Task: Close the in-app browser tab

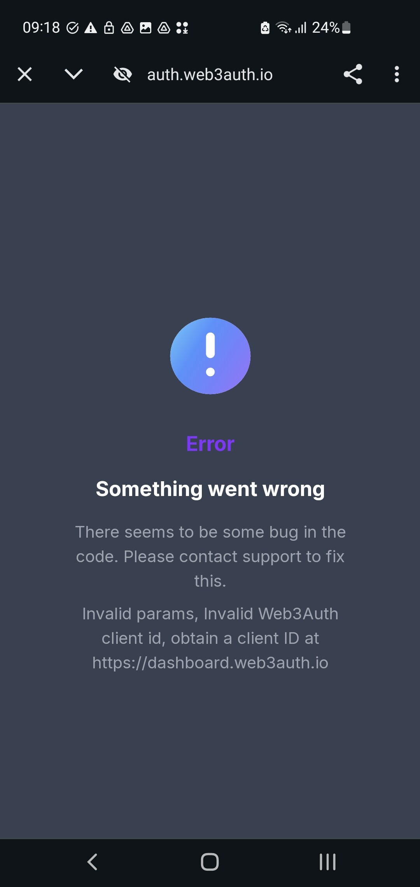Action: (x=25, y=74)
